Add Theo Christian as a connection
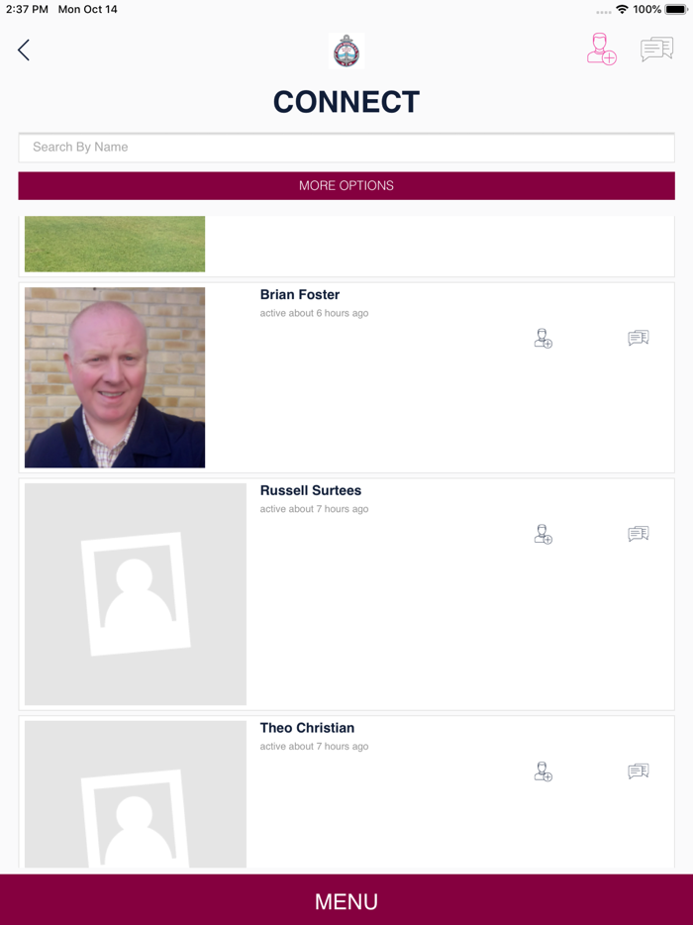Screen dimensions: 693x925 tap(544, 771)
